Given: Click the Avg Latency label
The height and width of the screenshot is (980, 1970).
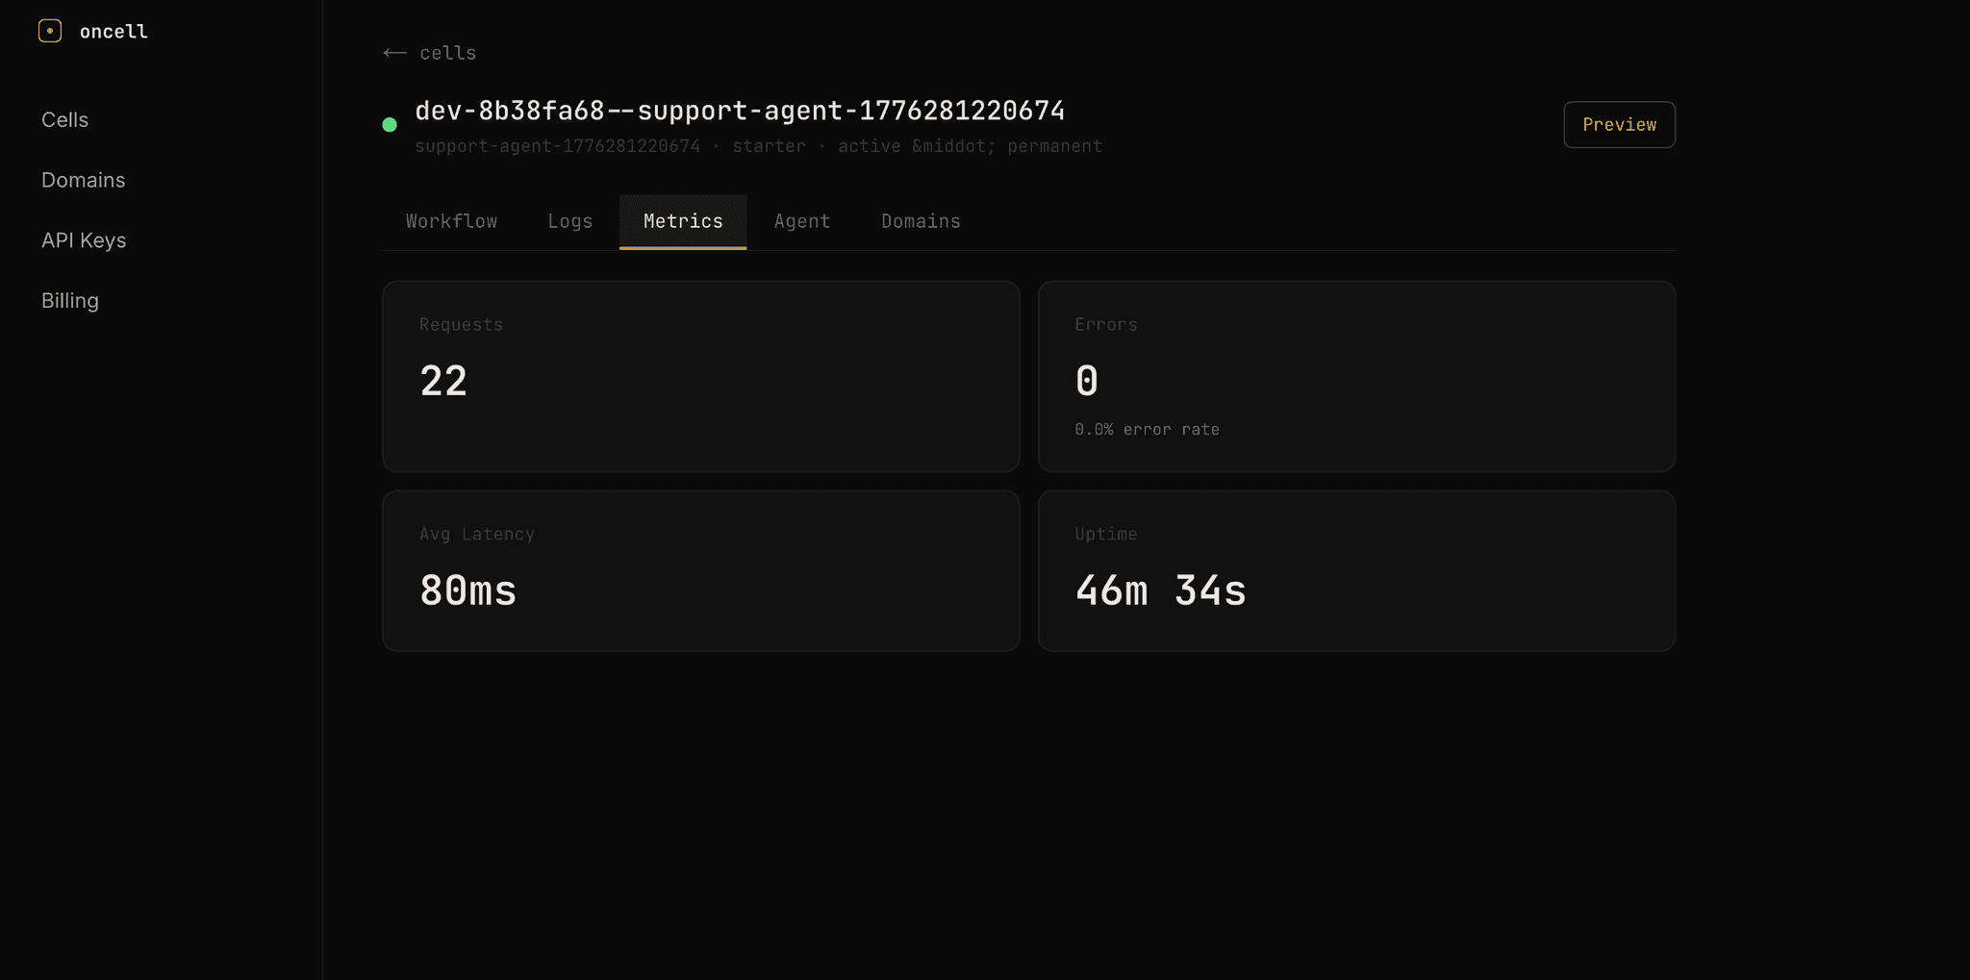Looking at the screenshot, I should pos(477,535).
